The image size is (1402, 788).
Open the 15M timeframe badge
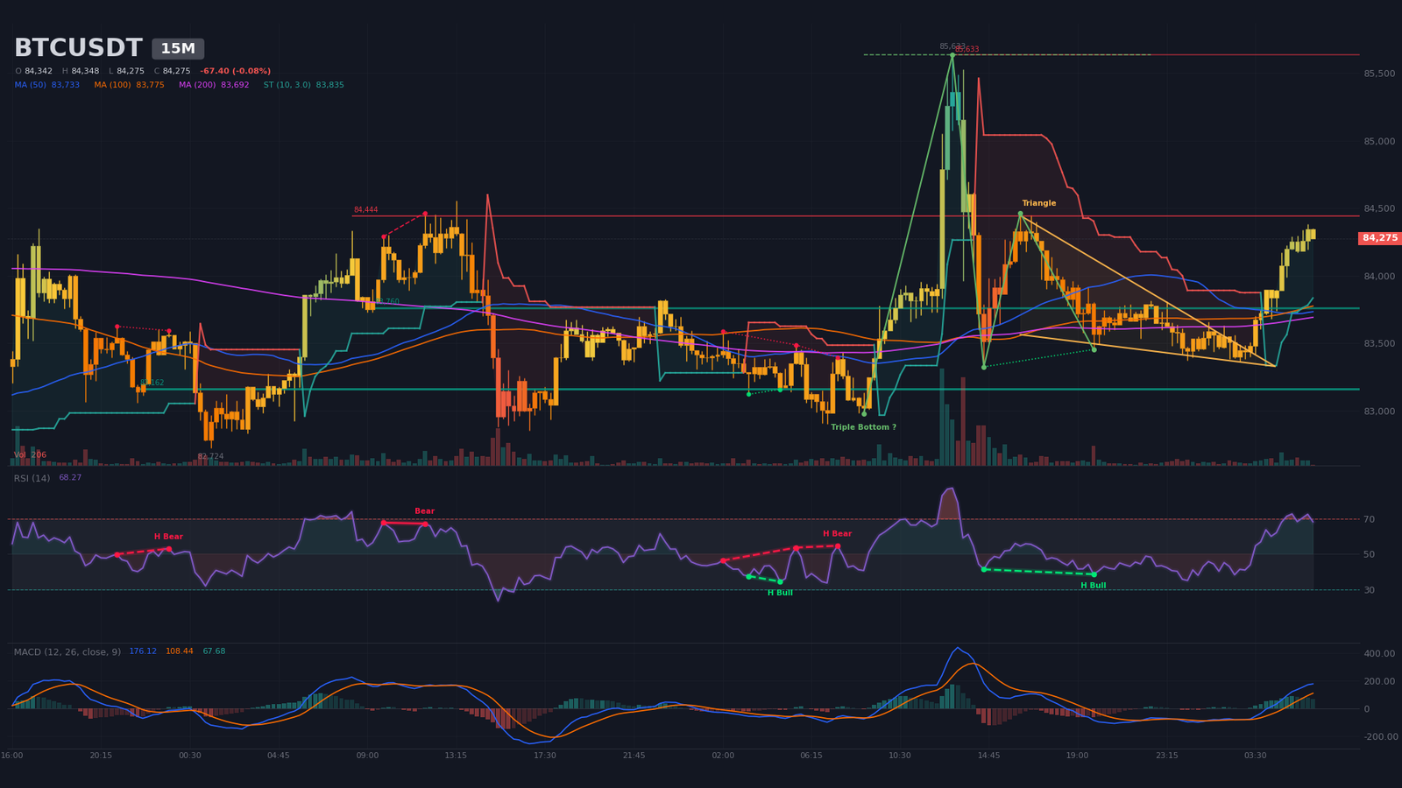[x=178, y=49]
